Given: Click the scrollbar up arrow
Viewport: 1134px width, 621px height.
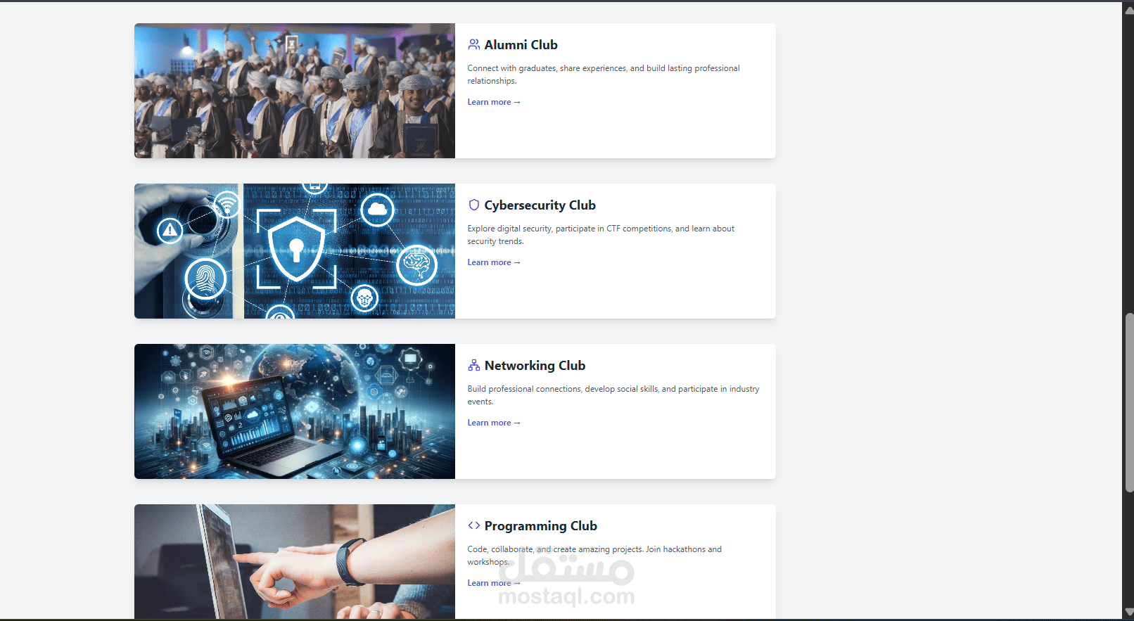Looking at the screenshot, I should coord(1128,10).
